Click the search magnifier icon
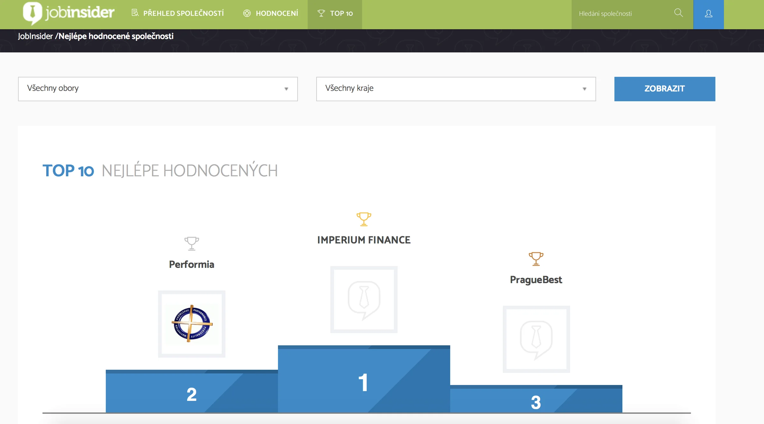This screenshot has width=764, height=424. tap(678, 13)
